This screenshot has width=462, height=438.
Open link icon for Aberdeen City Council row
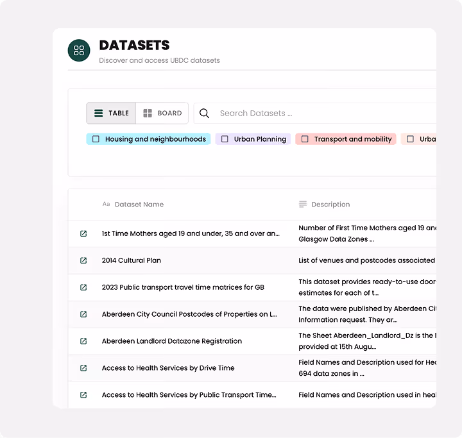83,314
